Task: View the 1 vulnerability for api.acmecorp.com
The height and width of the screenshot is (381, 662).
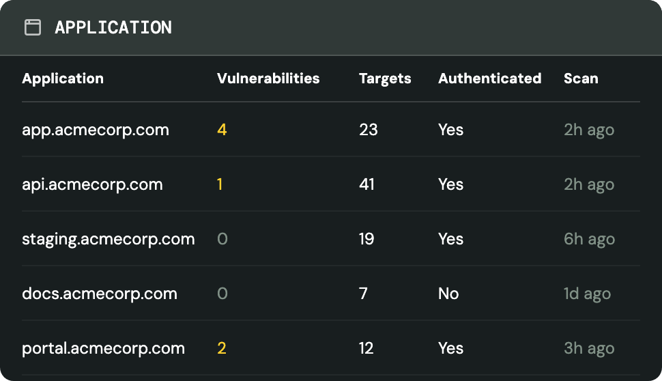Action: coord(220,184)
